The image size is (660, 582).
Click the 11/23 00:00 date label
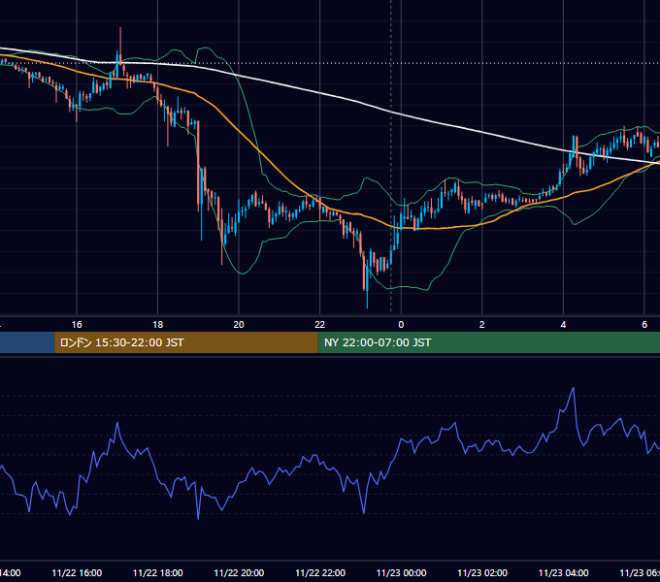pos(401,572)
